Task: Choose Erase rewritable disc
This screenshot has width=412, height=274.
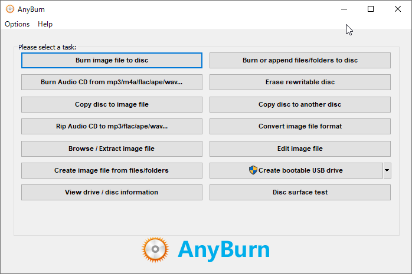Action: coord(300,82)
